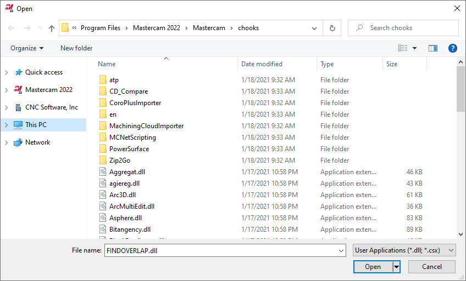The width and height of the screenshot is (466, 281).
Task: Open the File name history dropdown arrow
Action: (x=341, y=251)
